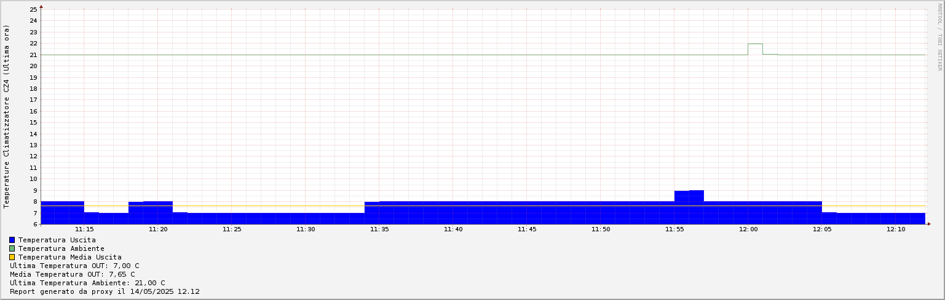Click the 11:20 time axis label
Screen dimensions: 945x300
(x=158, y=229)
